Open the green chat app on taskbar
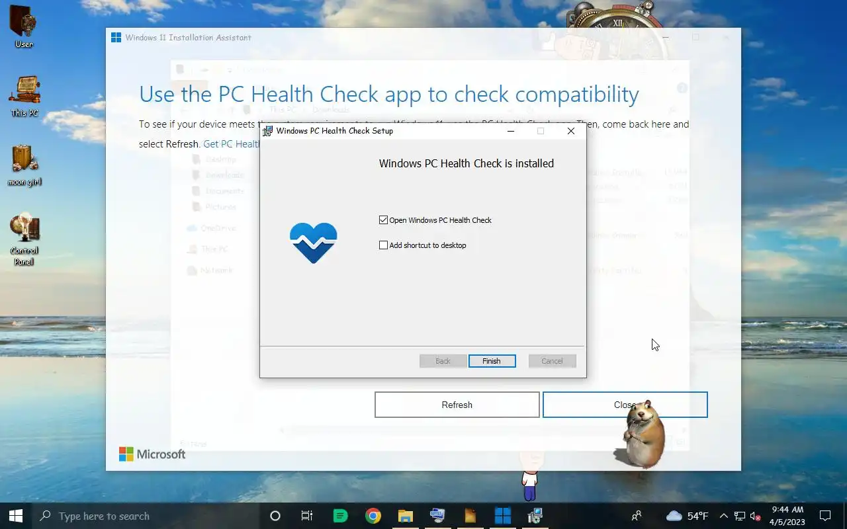847x529 pixels. [340, 516]
